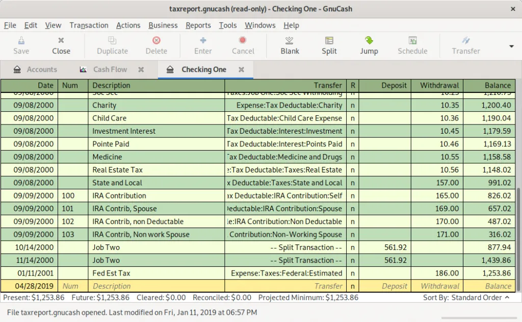Cancel the current transaction edit
This screenshot has width=522, height=322.
(x=243, y=45)
